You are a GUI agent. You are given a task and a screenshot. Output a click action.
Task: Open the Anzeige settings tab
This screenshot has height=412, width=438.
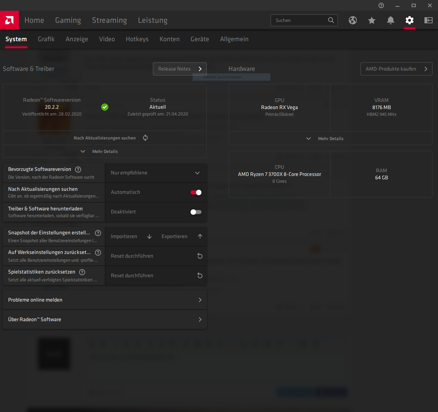click(77, 39)
